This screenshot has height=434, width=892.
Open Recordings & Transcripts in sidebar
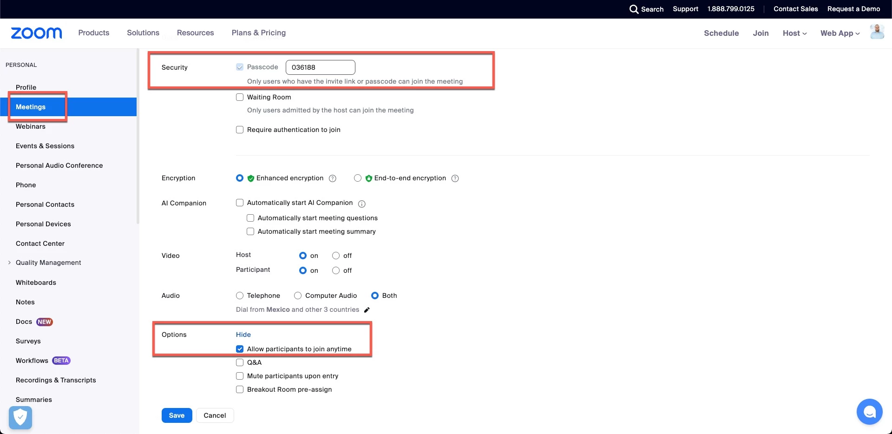click(x=56, y=380)
